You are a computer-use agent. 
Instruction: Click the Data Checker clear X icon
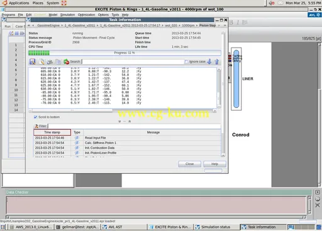pos(318,205)
